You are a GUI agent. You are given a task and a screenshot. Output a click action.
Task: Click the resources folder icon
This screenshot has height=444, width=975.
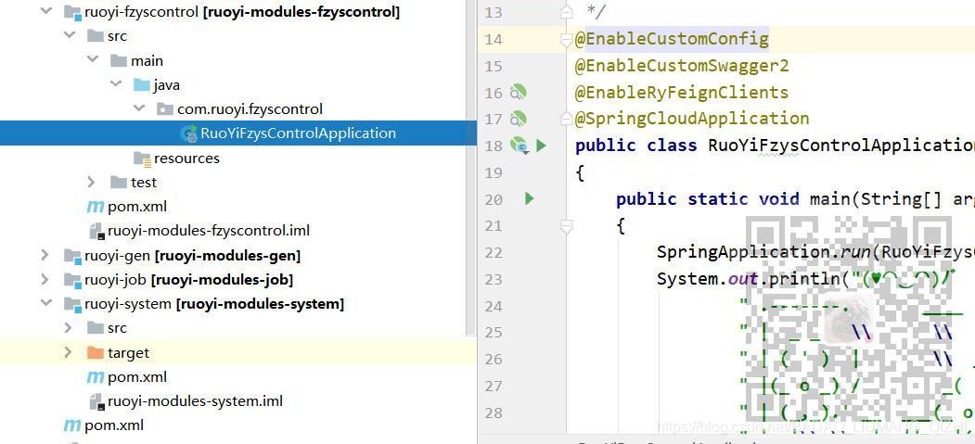pos(142,159)
